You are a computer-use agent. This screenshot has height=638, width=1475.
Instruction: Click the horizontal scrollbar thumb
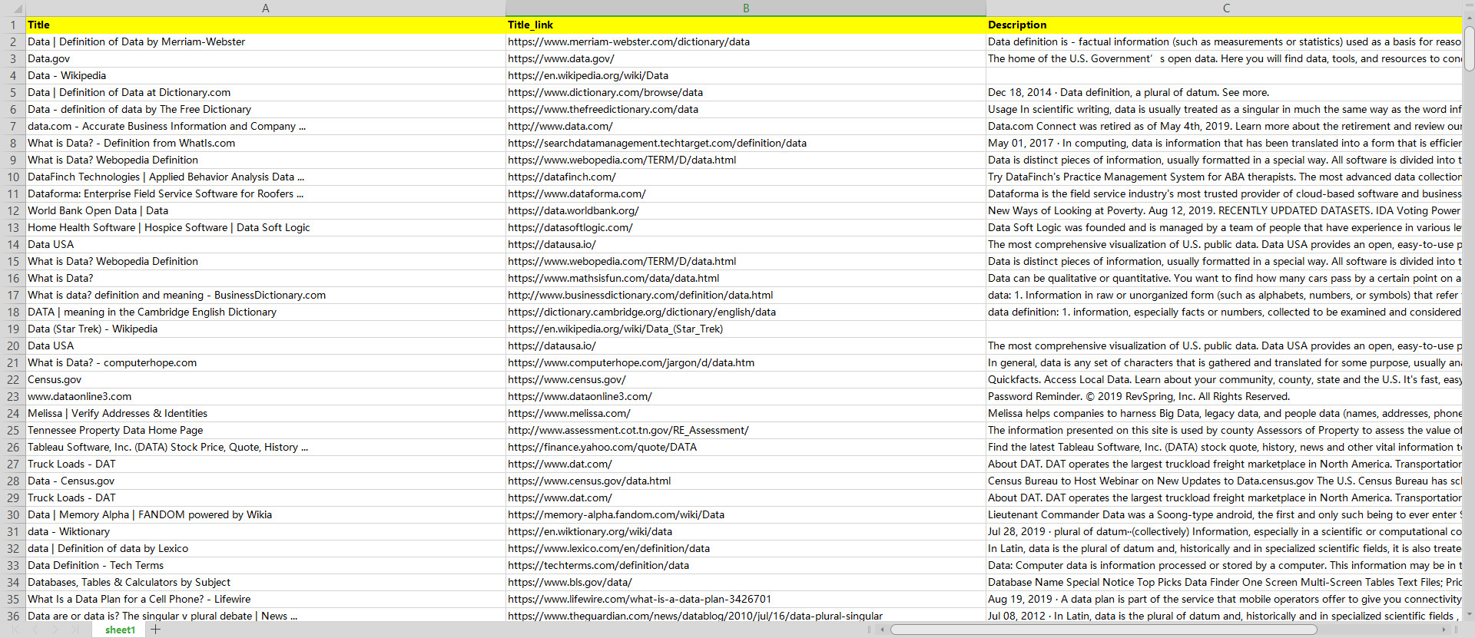click(1102, 630)
